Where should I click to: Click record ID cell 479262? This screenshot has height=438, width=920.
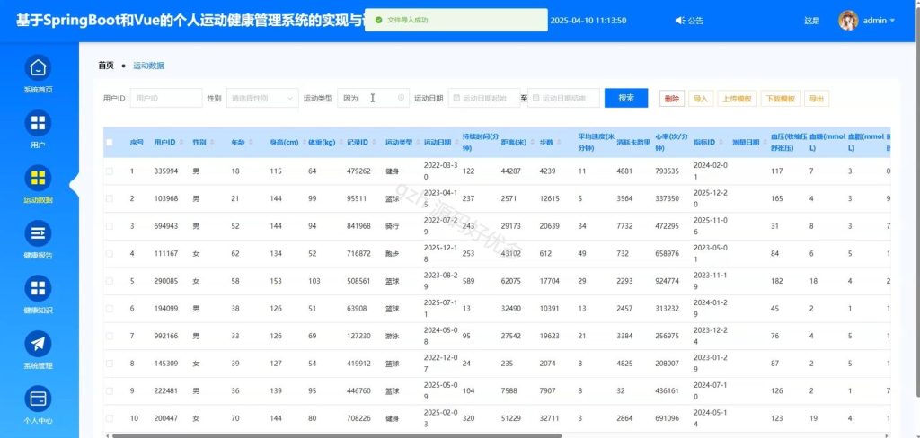click(x=358, y=171)
